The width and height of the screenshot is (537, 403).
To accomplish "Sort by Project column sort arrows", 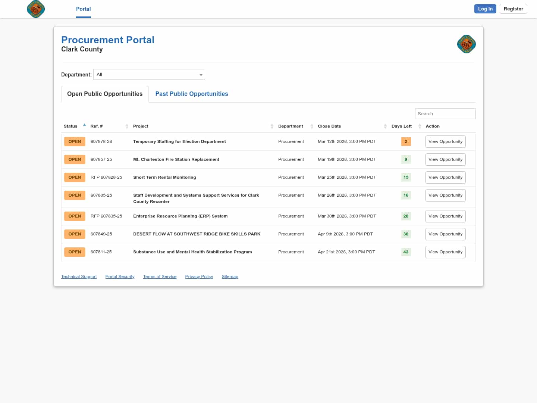I will pos(272,126).
